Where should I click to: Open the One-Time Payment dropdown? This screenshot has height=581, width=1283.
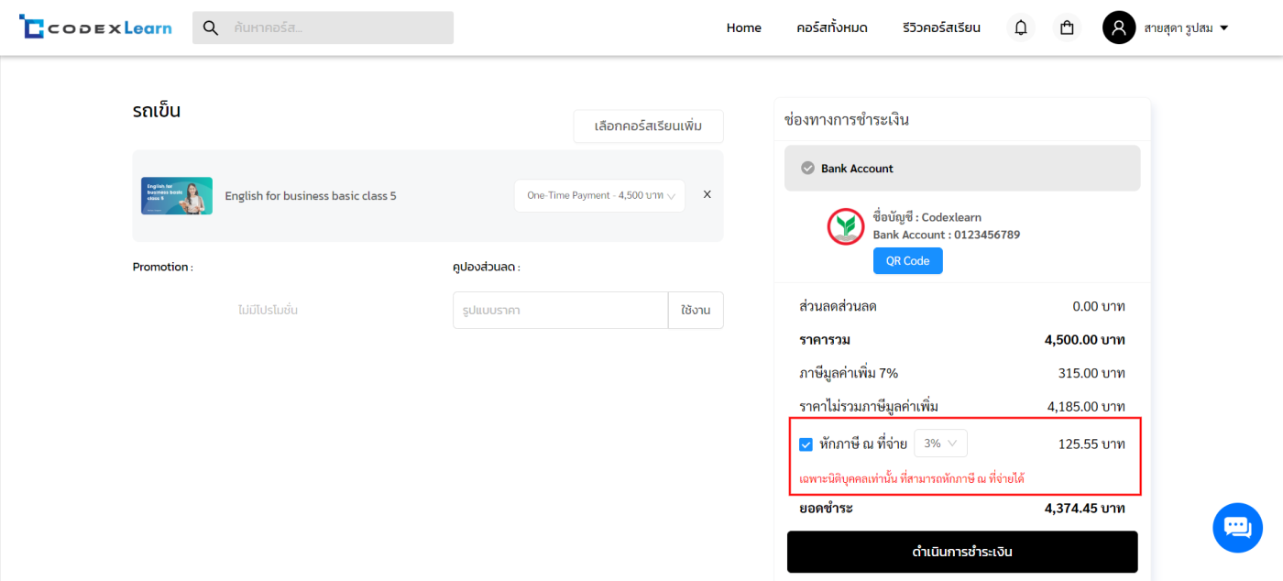(599, 195)
